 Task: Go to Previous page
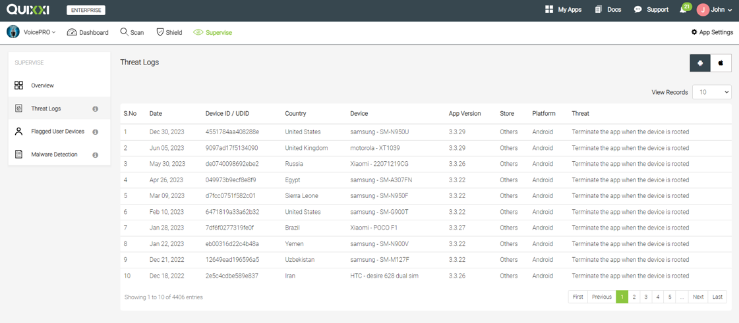pos(602,297)
